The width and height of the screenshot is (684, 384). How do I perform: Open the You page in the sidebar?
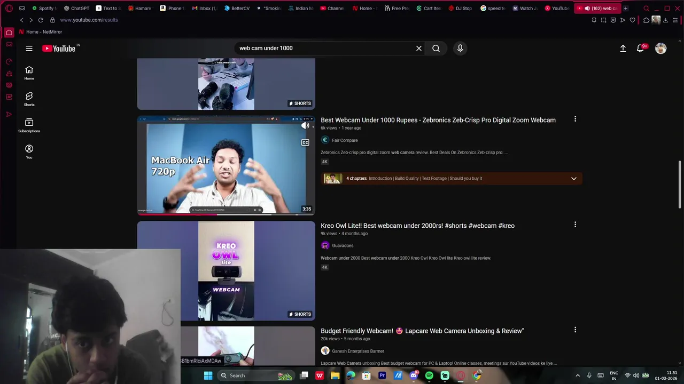coord(29,152)
